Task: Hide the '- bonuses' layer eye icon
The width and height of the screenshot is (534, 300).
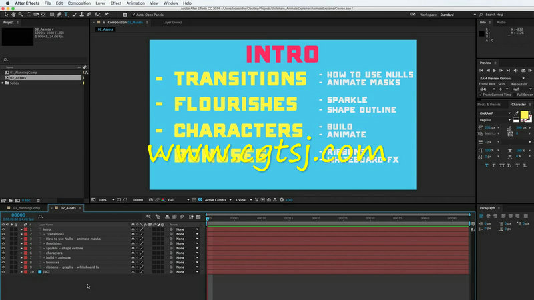Action: pyautogui.click(x=3, y=263)
